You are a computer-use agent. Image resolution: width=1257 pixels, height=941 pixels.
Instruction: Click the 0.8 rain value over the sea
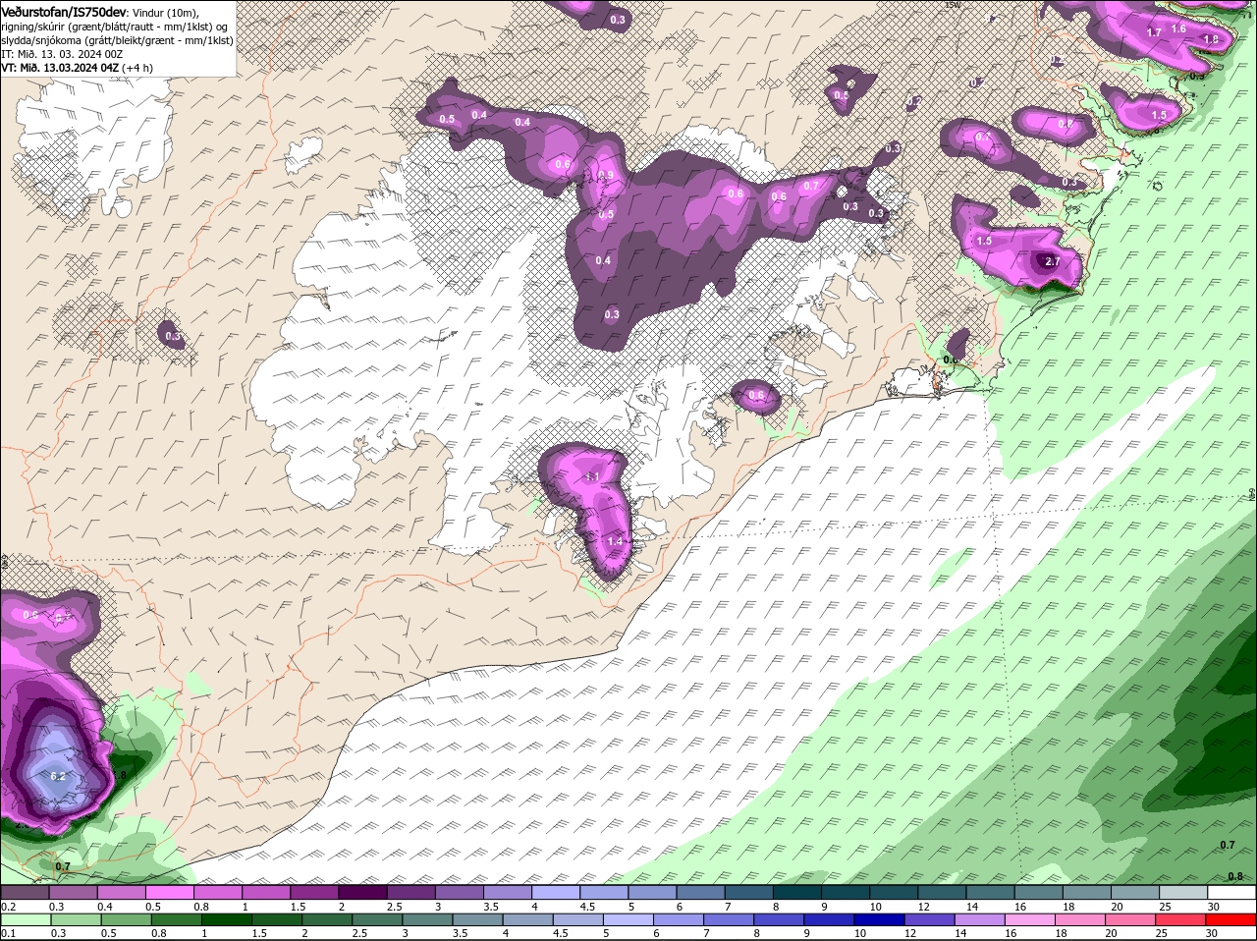[x=1235, y=876]
